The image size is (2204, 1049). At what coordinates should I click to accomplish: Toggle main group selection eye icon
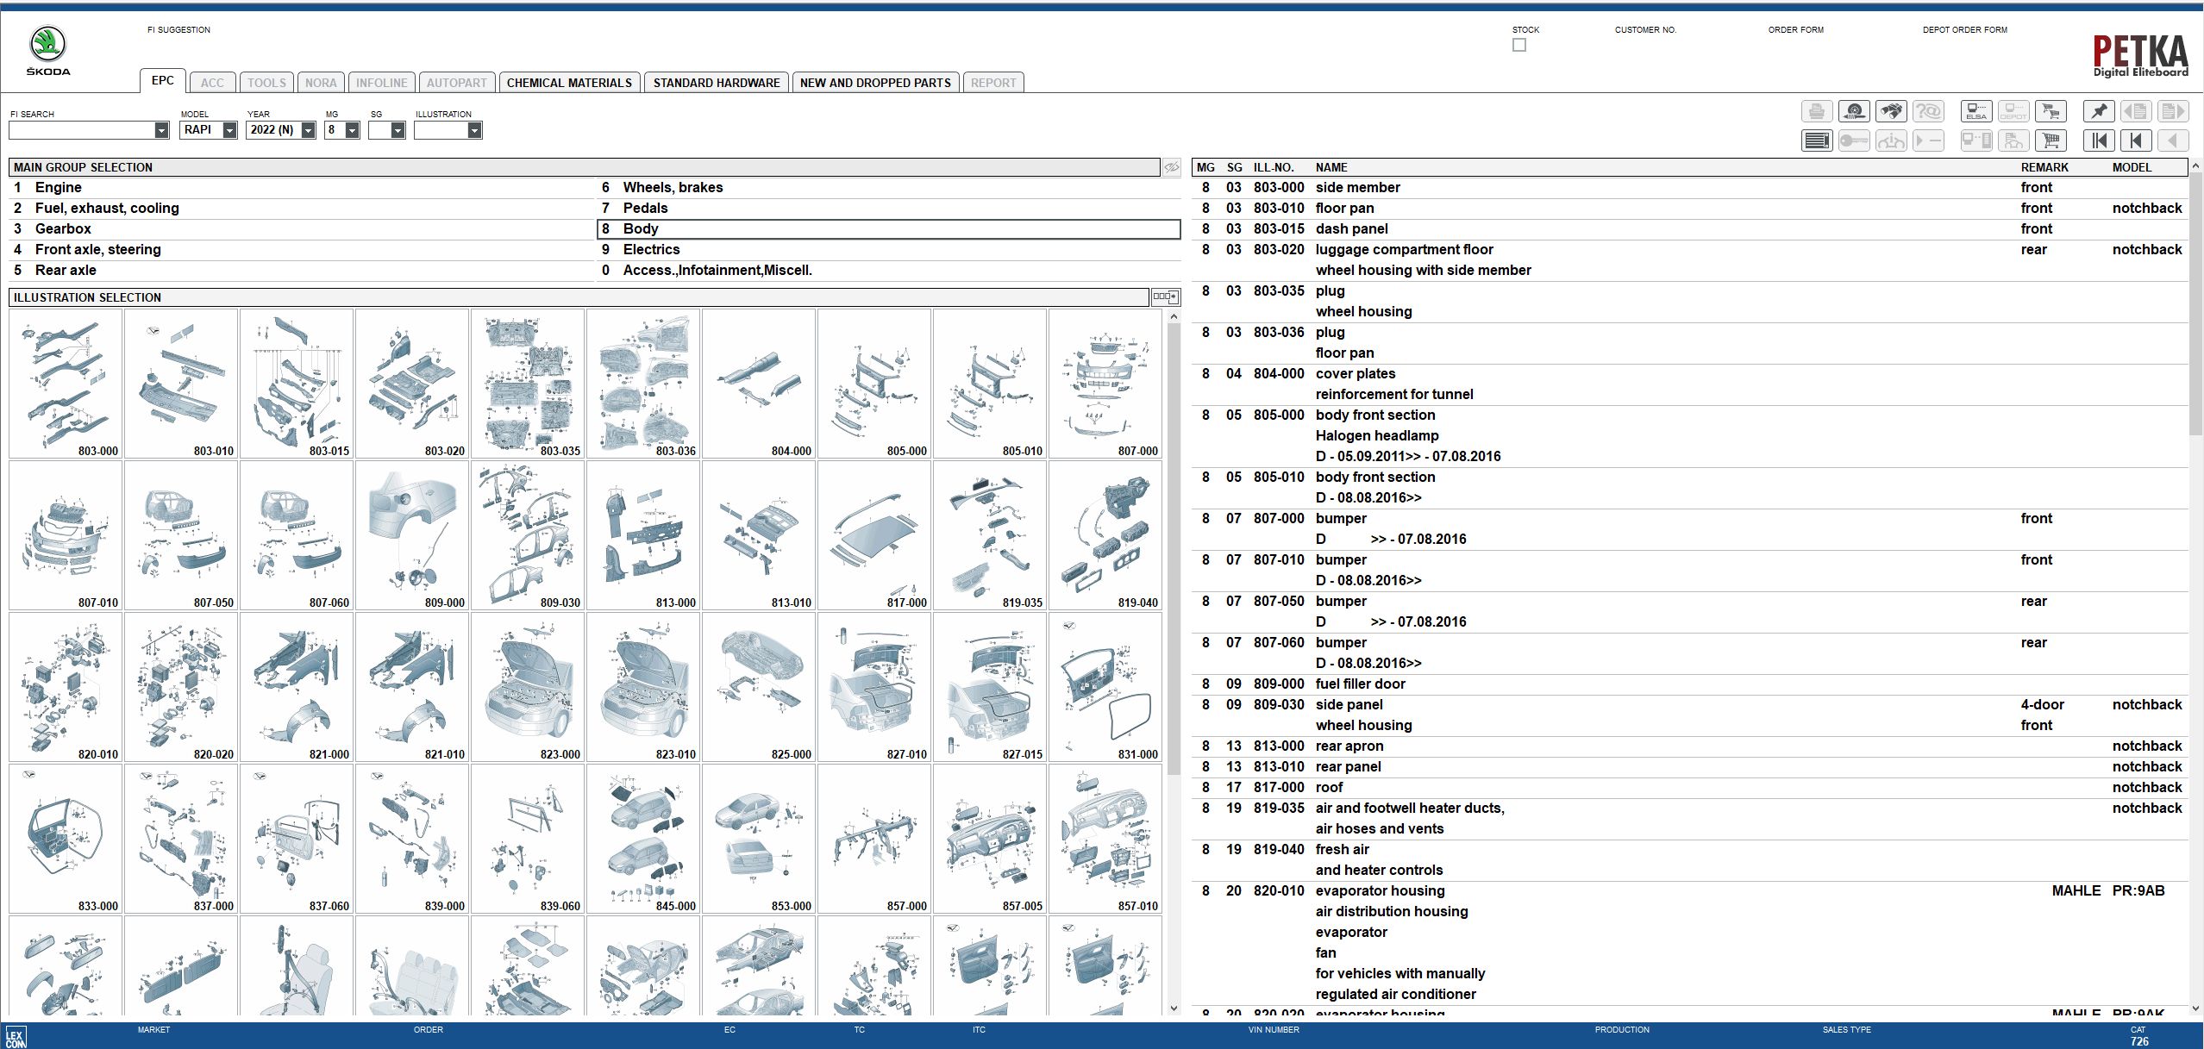click(x=1171, y=167)
